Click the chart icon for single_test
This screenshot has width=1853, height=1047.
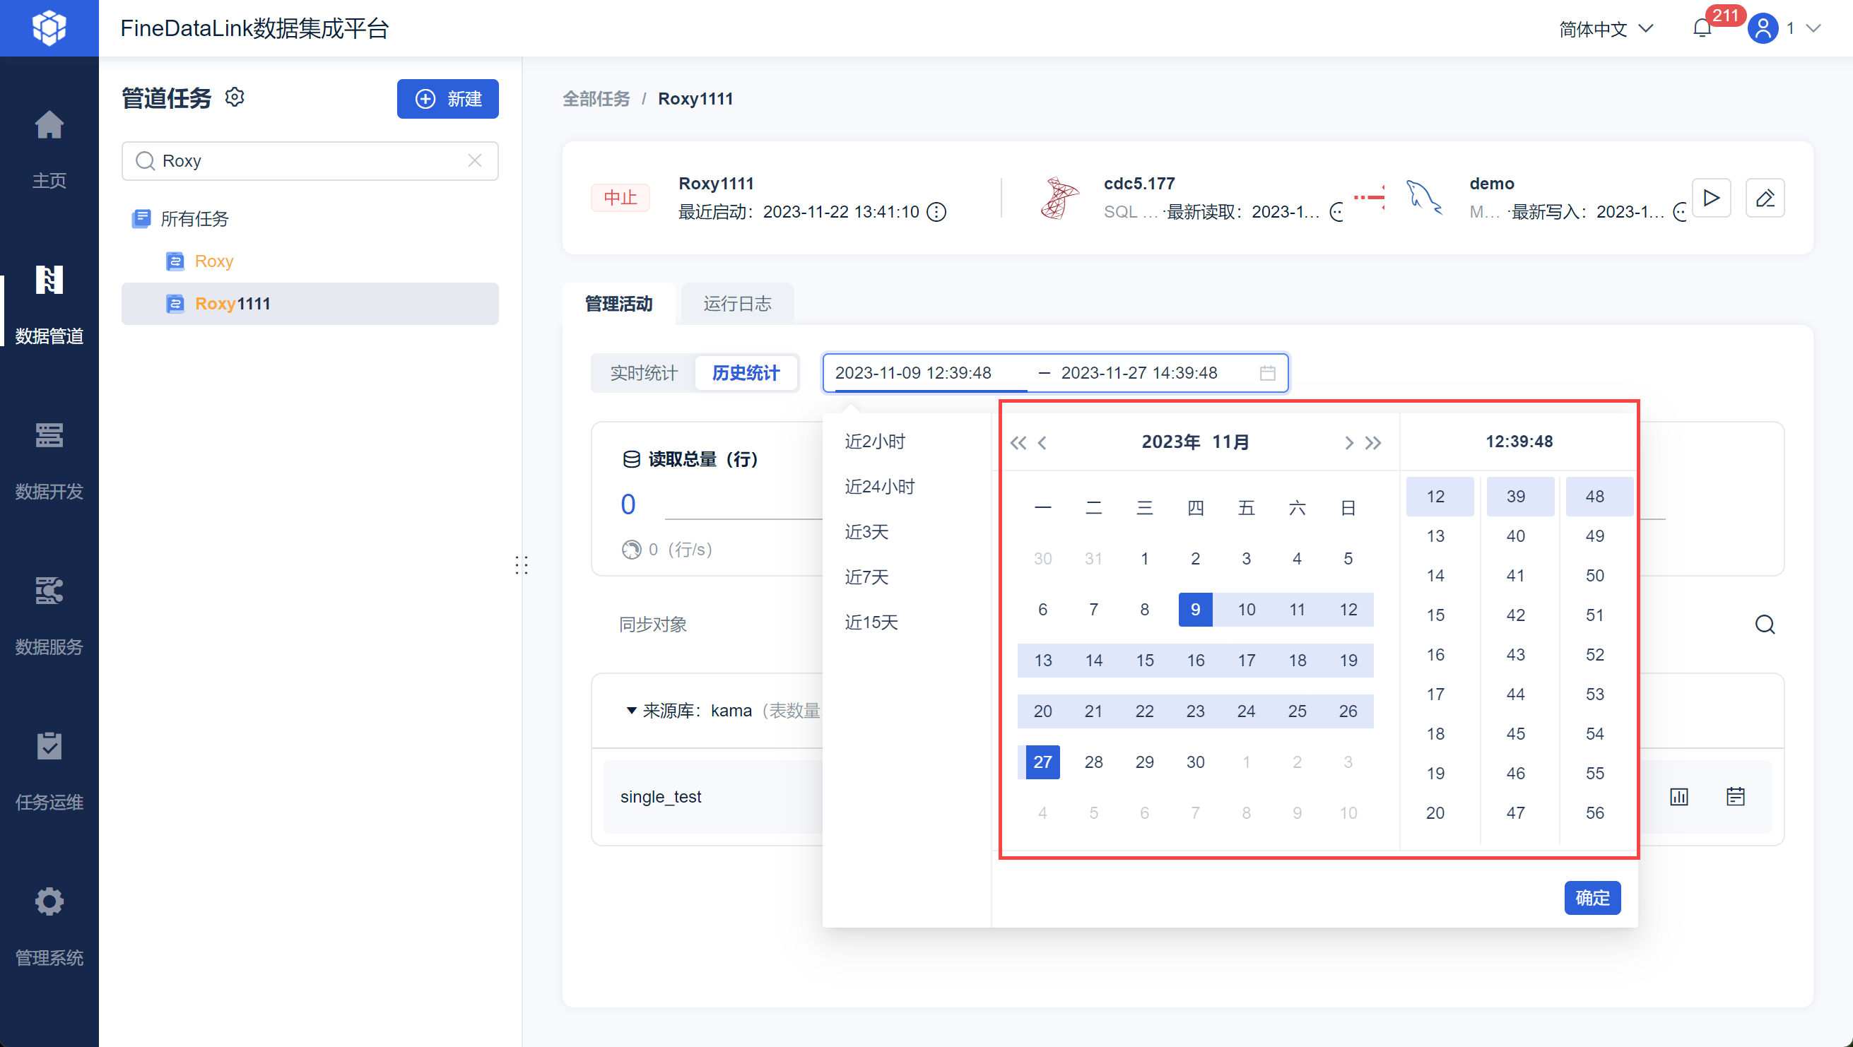pyautogui.click(x=1679, y=796)
